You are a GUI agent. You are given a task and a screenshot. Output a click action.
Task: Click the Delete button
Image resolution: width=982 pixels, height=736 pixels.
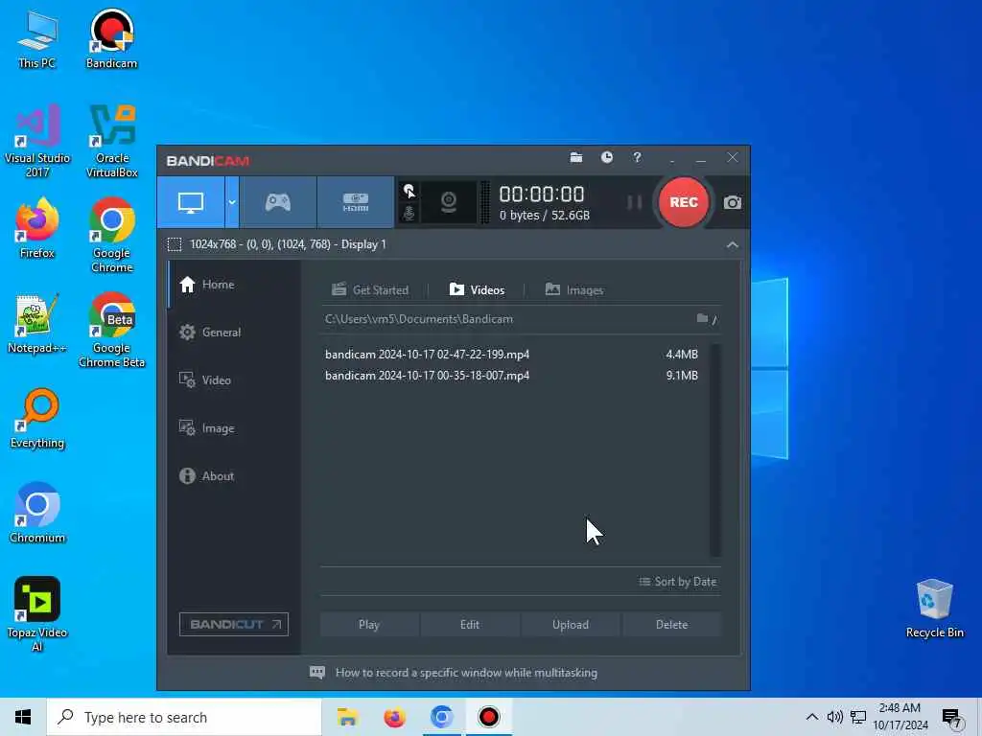[x=672, y=625]
